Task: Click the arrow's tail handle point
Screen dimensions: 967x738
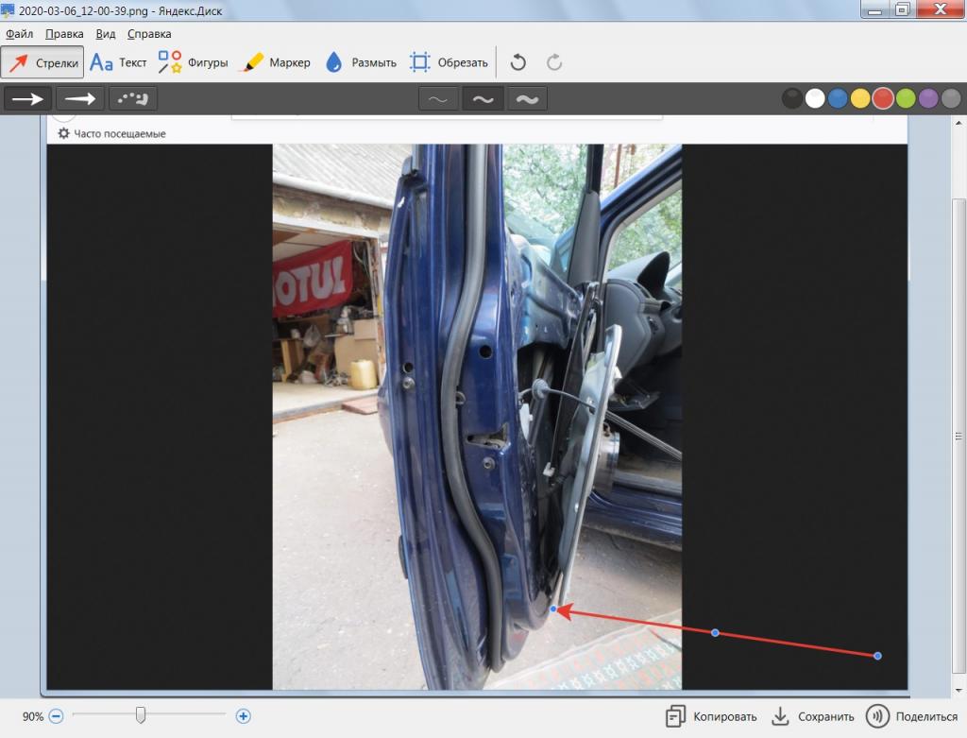Action: point(877,656)
